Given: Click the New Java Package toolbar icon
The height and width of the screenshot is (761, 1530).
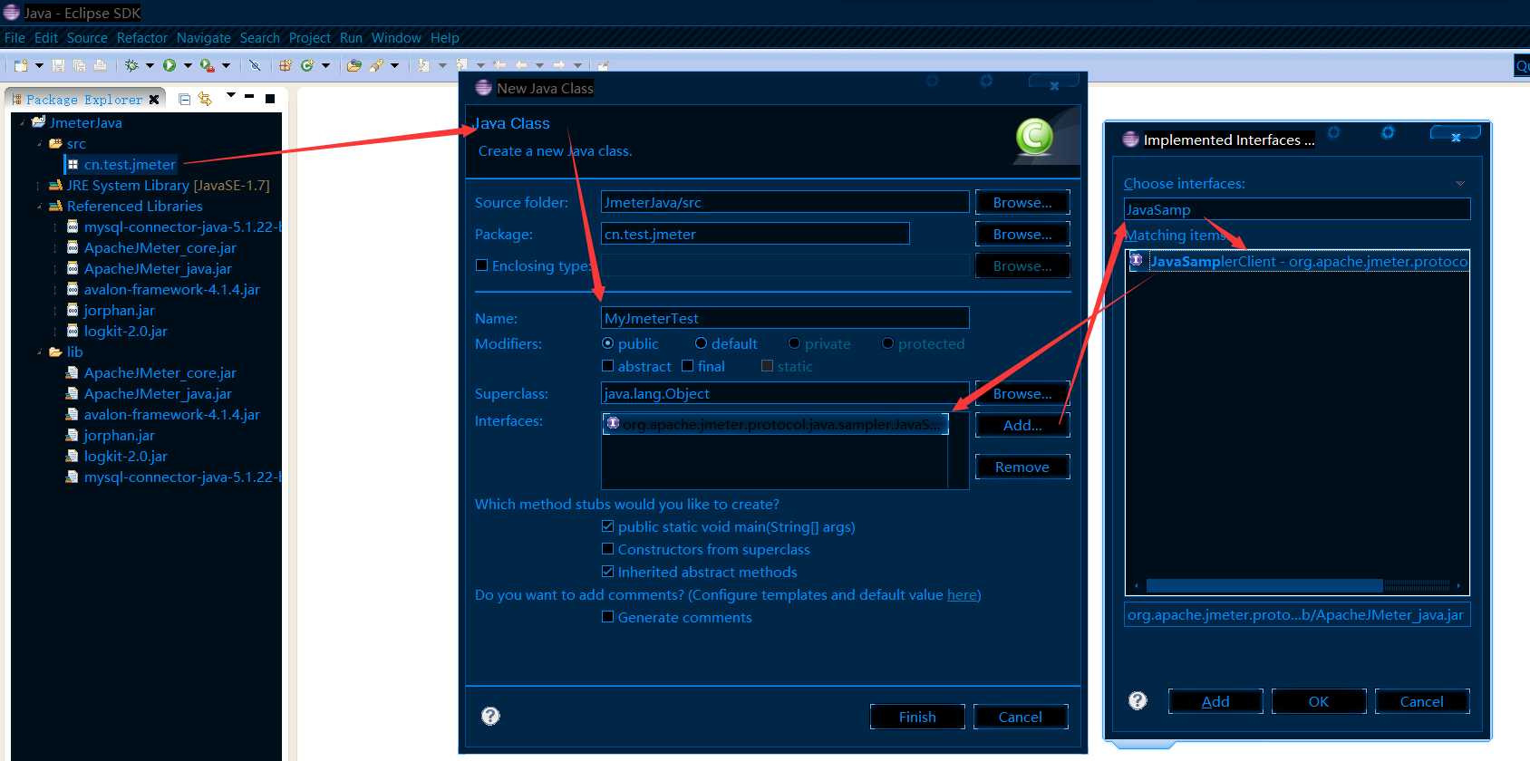Looking at the screenshot, I should pos(285,65).
